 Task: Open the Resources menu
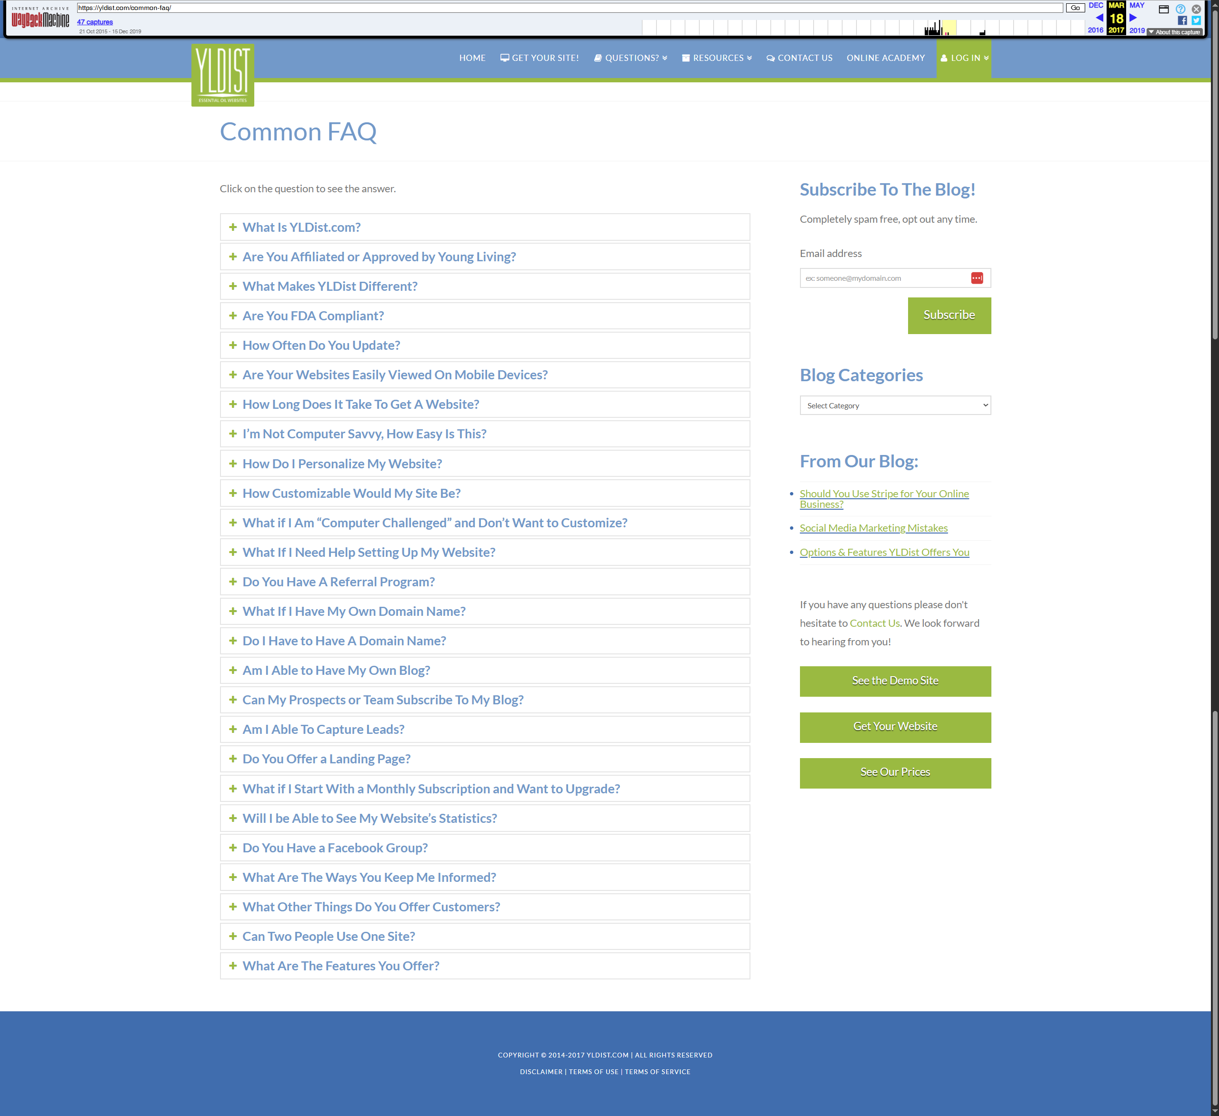pos(717,58)
